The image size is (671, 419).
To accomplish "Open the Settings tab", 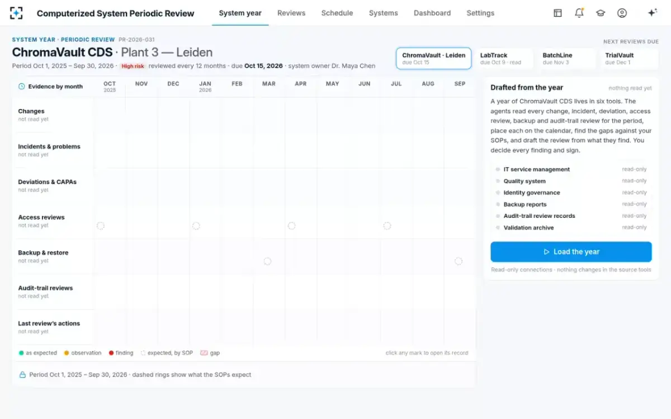I will [480, 13].
